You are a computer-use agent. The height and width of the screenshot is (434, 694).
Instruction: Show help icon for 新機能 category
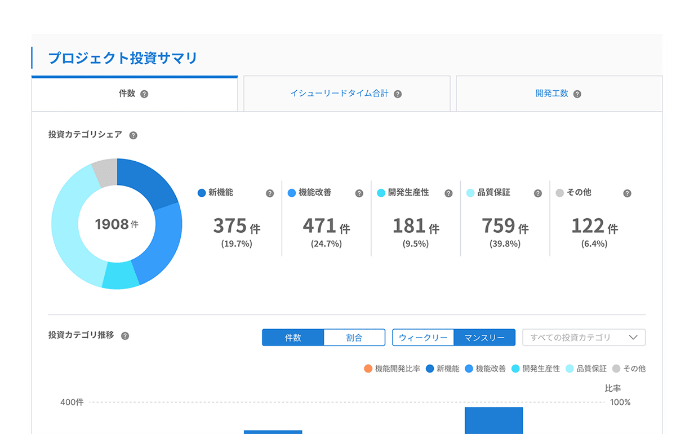(x=270, y=193)
